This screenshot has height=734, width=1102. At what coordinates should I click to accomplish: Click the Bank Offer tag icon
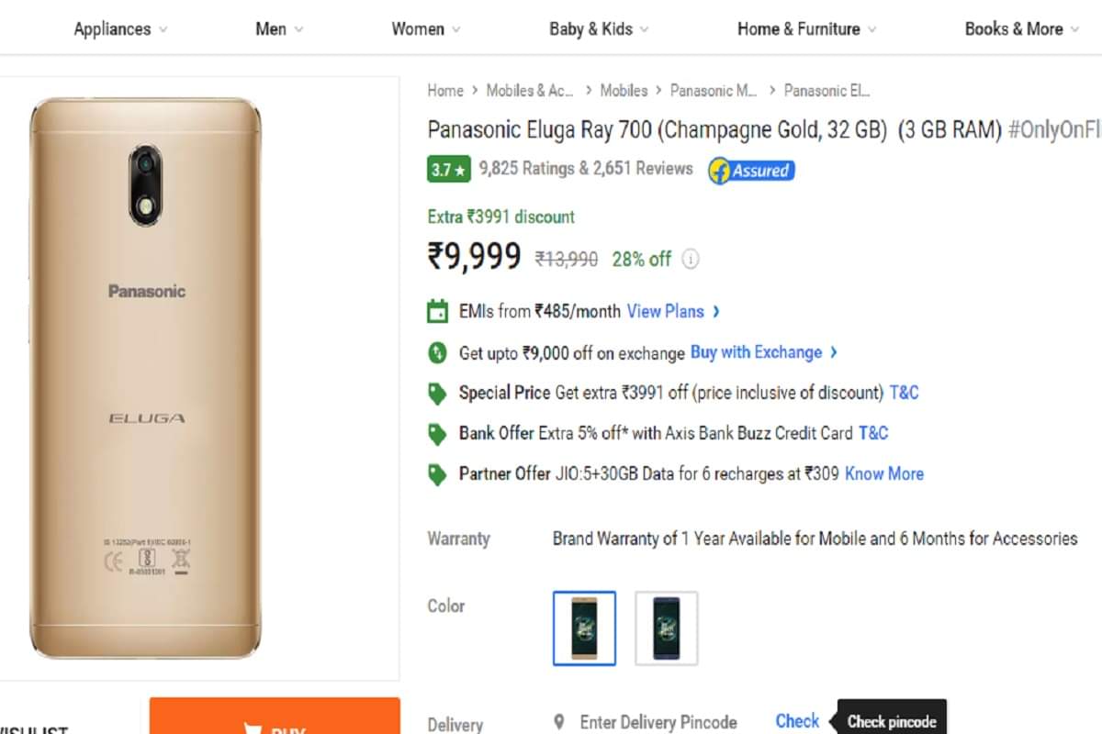(437, 433)
